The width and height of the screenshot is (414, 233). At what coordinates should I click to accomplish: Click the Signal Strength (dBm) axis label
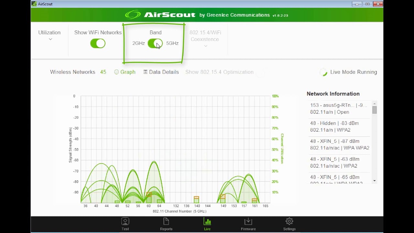point(70,145)
